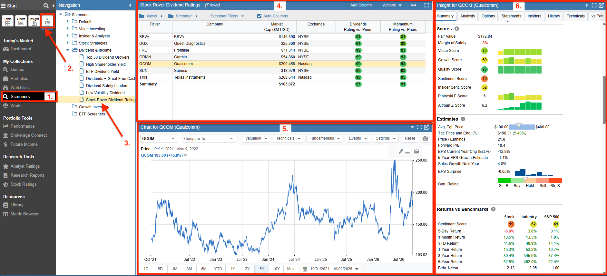Viewport: 607px width, 276px height.
Task: Take a chart snapshot with camera icon
Action: click(x=426, y=138)
